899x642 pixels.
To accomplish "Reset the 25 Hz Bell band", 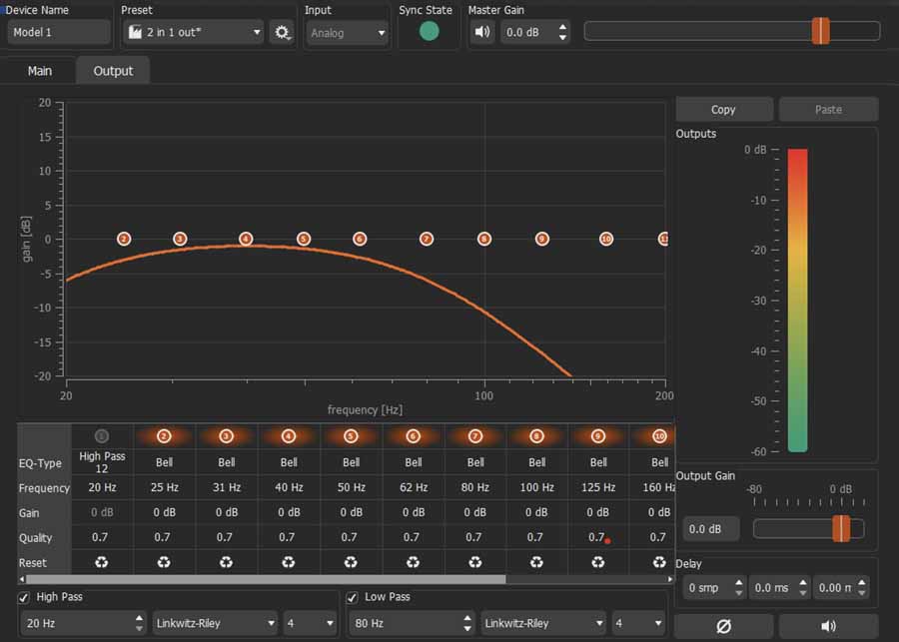I will coord(164,562).
